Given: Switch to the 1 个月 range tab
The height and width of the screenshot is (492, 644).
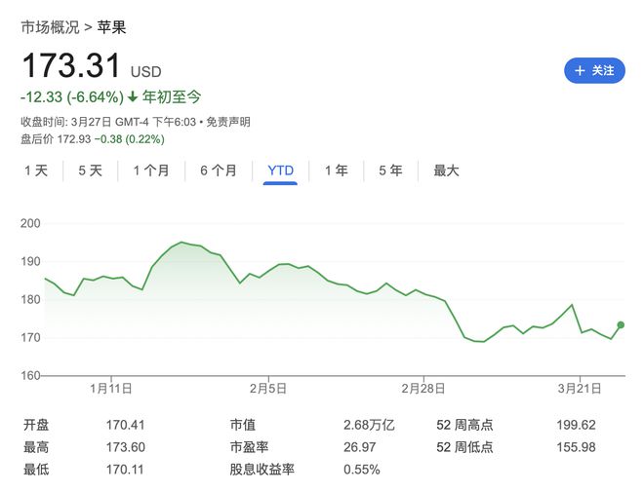Looking at the screenshot, I should (x=151, y=170).
